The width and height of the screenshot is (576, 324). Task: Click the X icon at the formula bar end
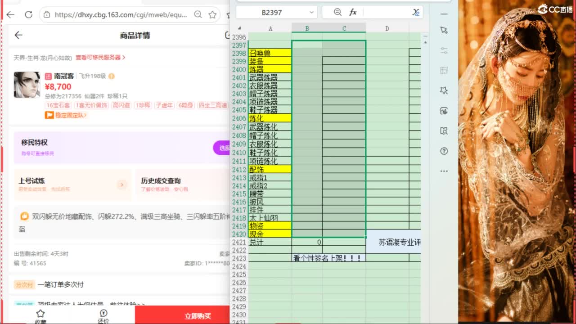(x=416, y=12)
